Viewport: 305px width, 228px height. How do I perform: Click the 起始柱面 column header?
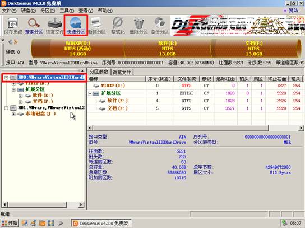(225, 79)
